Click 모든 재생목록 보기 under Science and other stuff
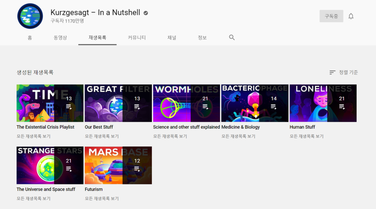This screenshot has width=376, height=209. (x=170, y=136)
